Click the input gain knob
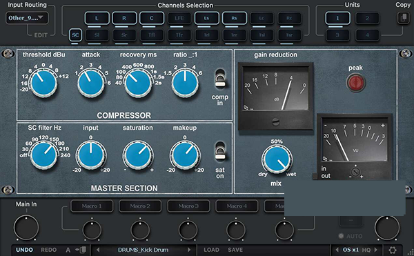 pos(91,155)
